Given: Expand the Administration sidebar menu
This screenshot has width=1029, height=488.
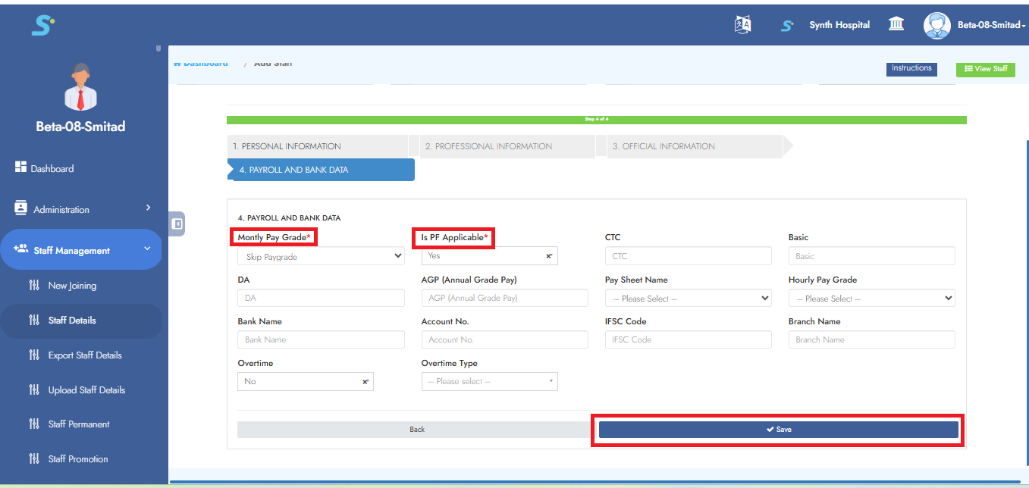Looking at the screenshot, I should pos(83,209).
